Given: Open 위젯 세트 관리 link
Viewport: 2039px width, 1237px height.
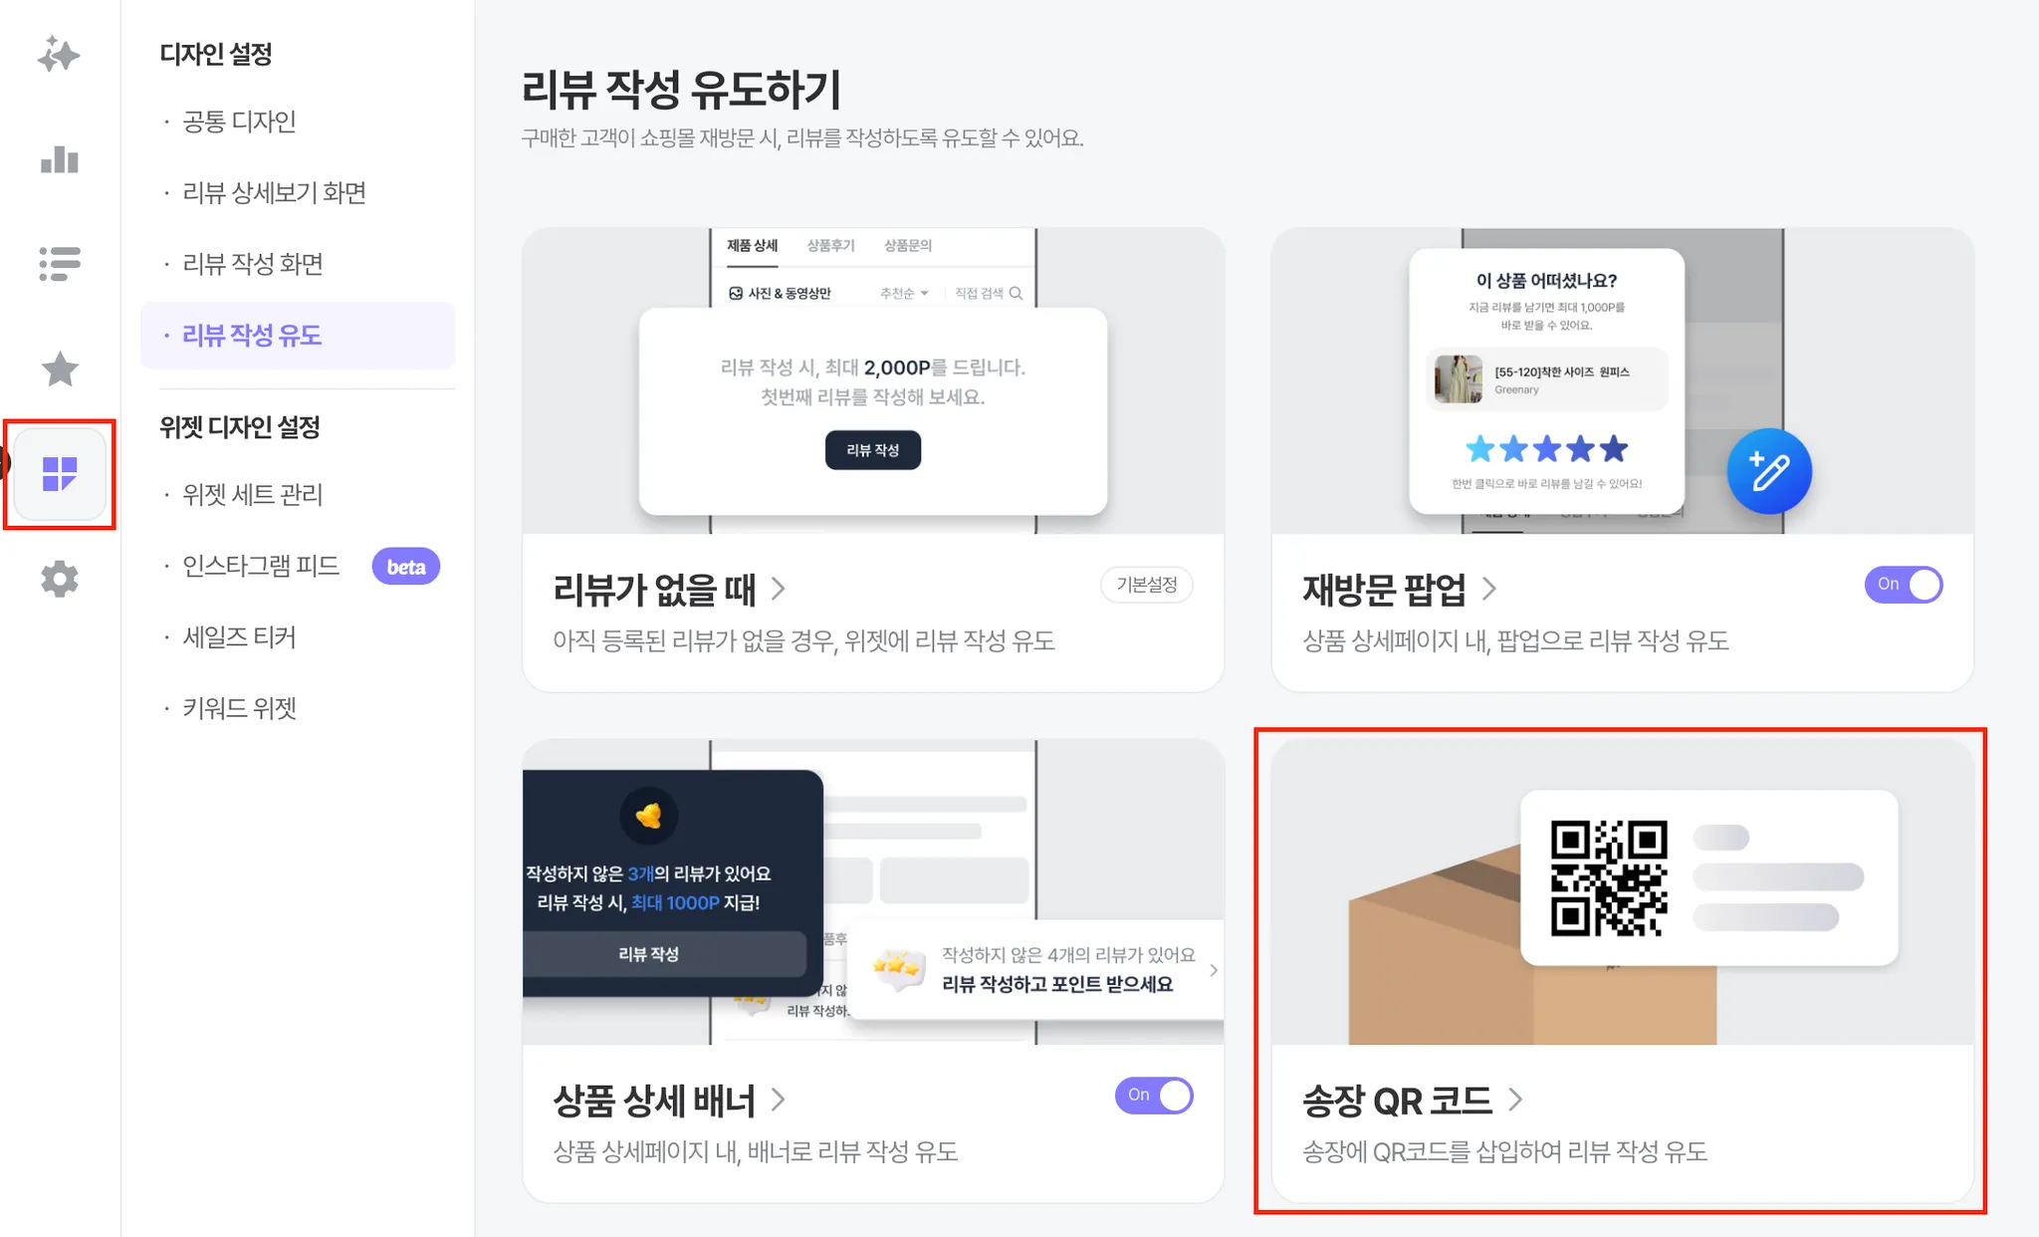Looking at the screenshot, I should tap(252, 495).
